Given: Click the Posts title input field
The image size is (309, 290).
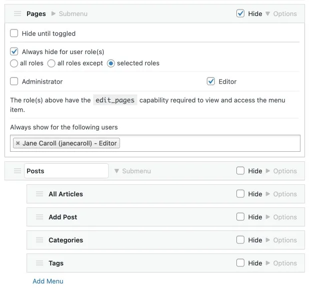Looking at the screenshot, I should (66, 171).
